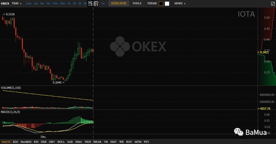Select the DMA indicator
This screenshot has width=276, height=144.
(x=78, y=142)
